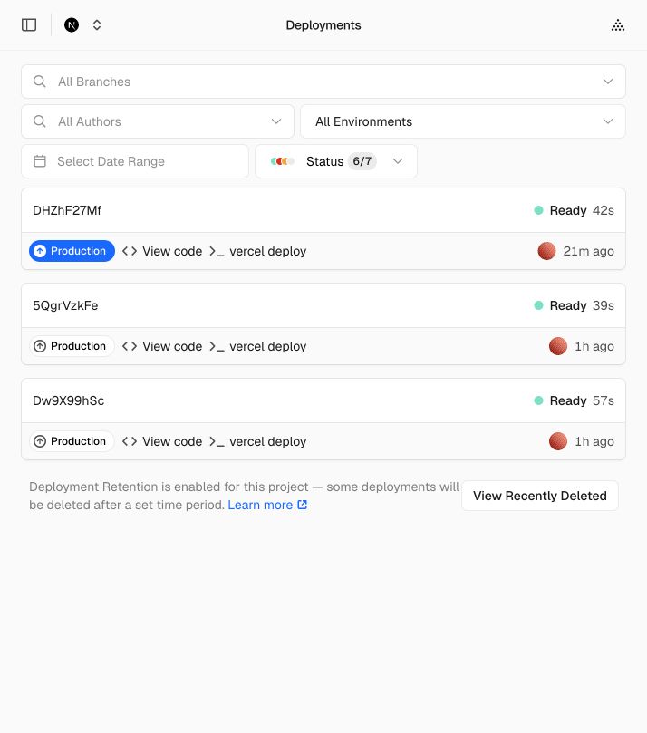
Task: Open deployment 5QgrVzkFe
Action: (65, 305)
